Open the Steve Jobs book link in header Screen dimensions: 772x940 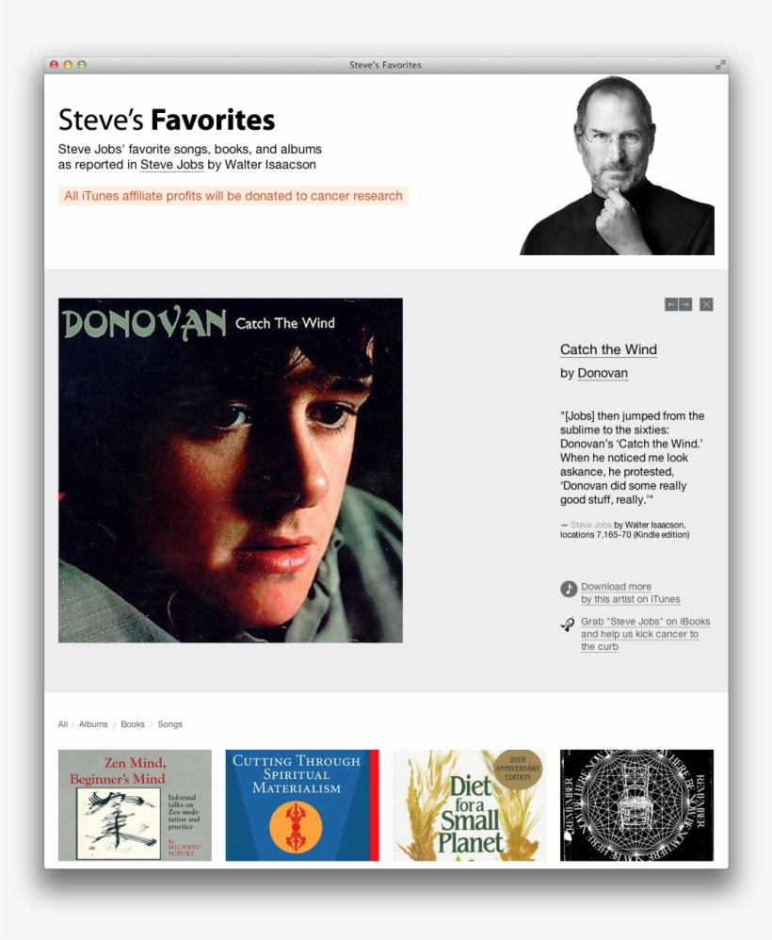(172, 165)
